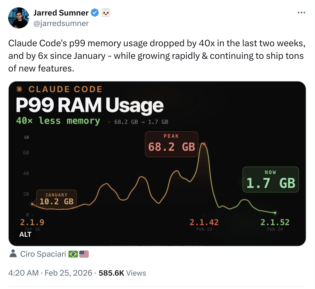Open the three-dot more options menu

click(x=301, y=13)
